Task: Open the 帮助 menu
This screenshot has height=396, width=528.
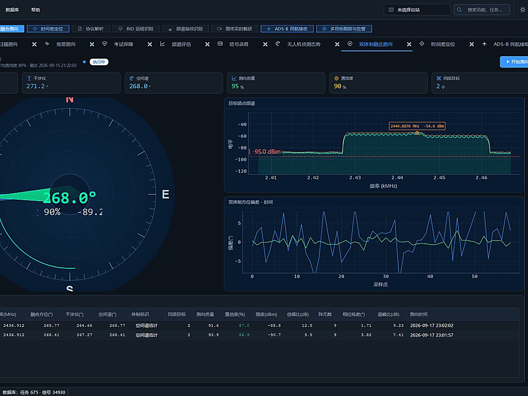Action: pyautogui.click(x=36, y=10)
